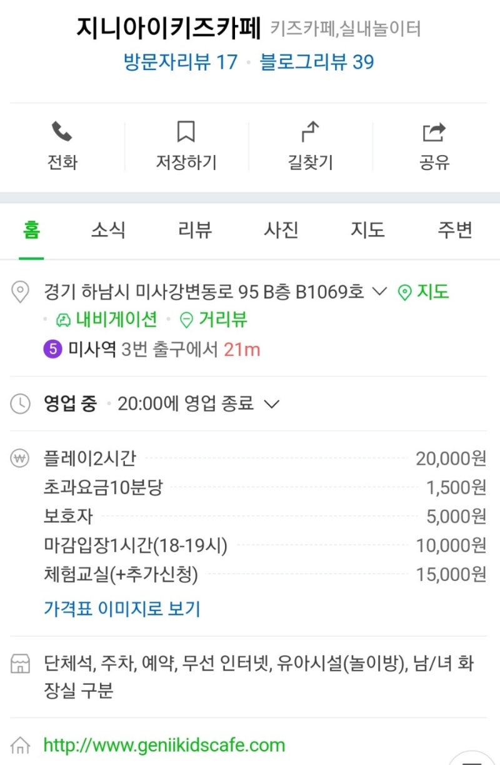Tap the directions arrow icon
Image resolution: width=500 pixels, height=765 pixels.
point(310,133)
